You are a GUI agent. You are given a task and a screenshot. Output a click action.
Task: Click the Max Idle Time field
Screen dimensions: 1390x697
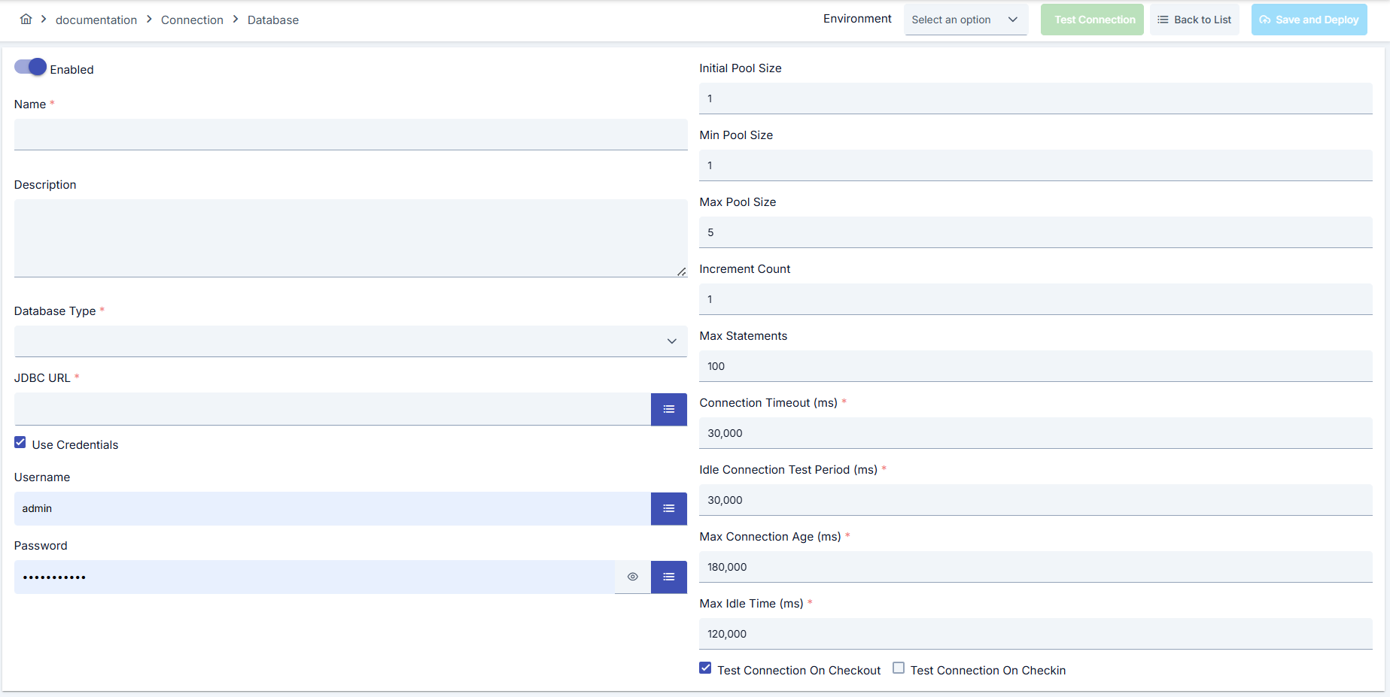pos(1036,634)
